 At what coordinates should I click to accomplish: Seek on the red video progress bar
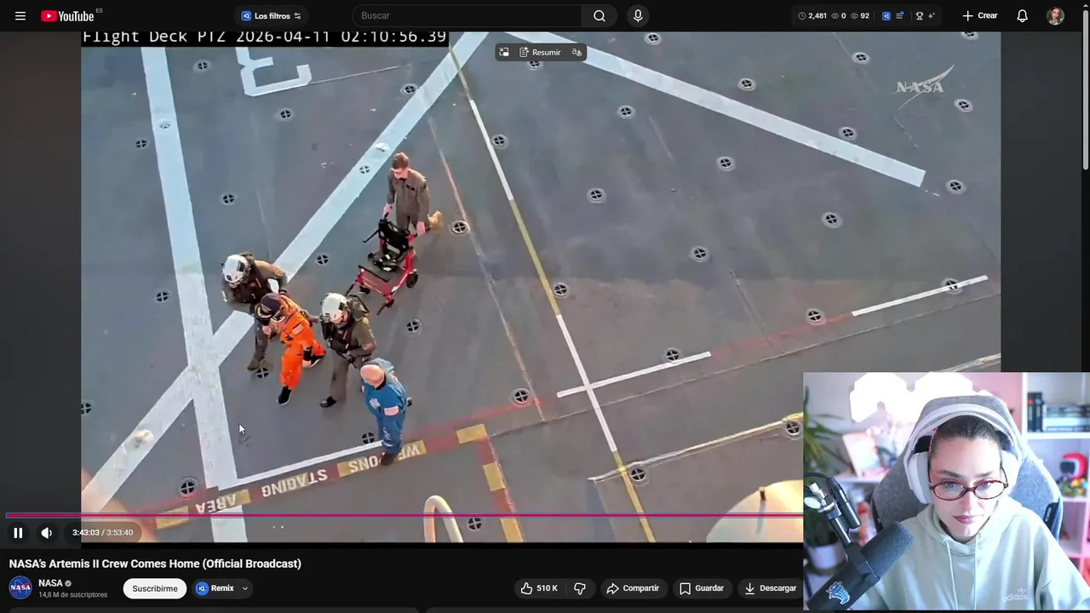point(404,515)
